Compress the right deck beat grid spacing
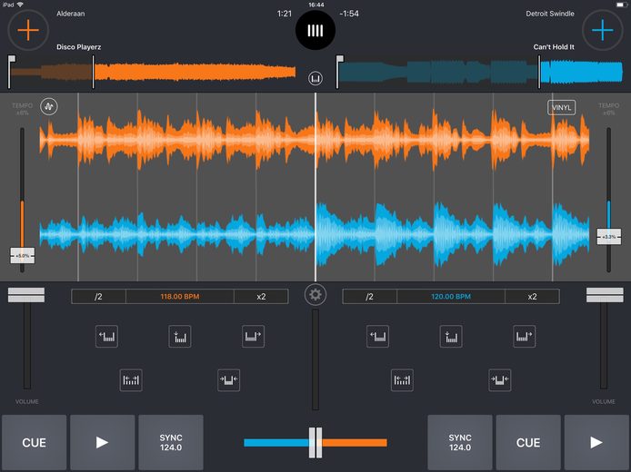Image resolution: width=631 pixels, height=472 pixels. pos(500,380)
